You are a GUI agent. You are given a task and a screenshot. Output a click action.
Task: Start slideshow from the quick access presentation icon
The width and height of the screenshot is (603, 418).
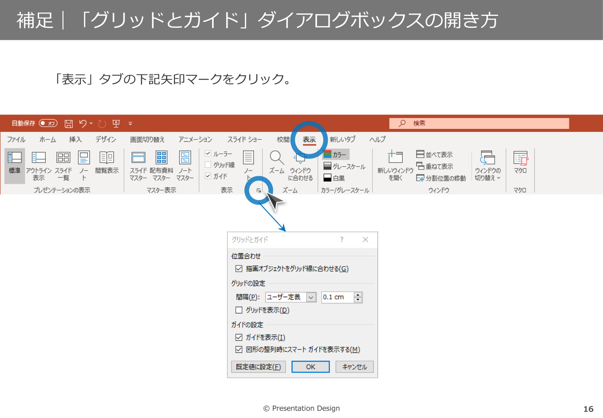116,124
